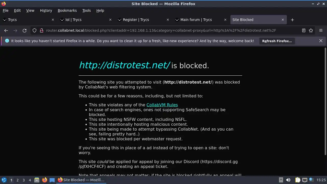Open the History menu
This screenshot has width=327, height=184.
pos(46,10)
